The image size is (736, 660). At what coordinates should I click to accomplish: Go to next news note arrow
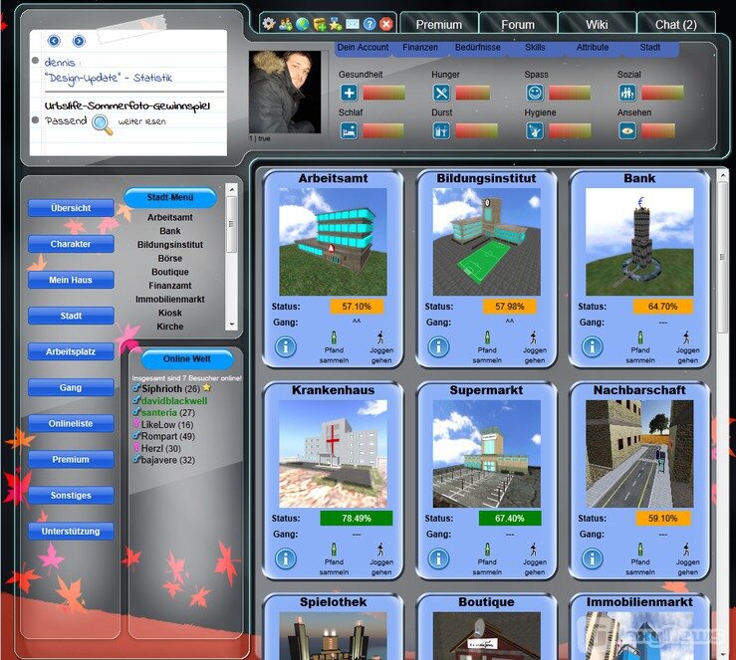(79, 41)
